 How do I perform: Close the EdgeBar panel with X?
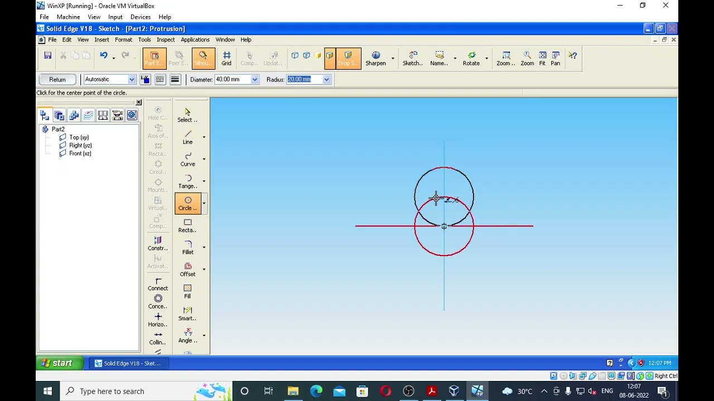tap(139, 102)
